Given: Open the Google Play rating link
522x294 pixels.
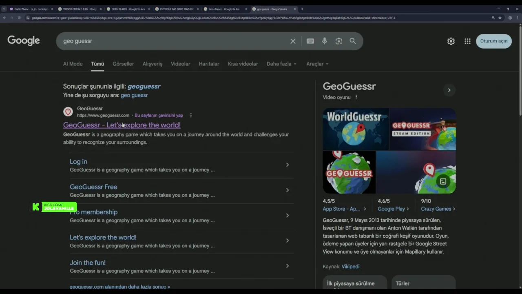Looking at the screenshot, I should tap(393, 209).
